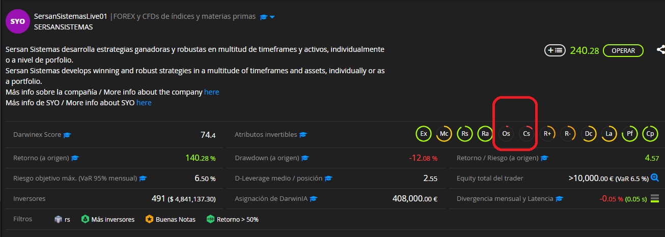Expand the dropdown arrow beside asset description
This screenshot has width=665, height=237.
point(272,17)
